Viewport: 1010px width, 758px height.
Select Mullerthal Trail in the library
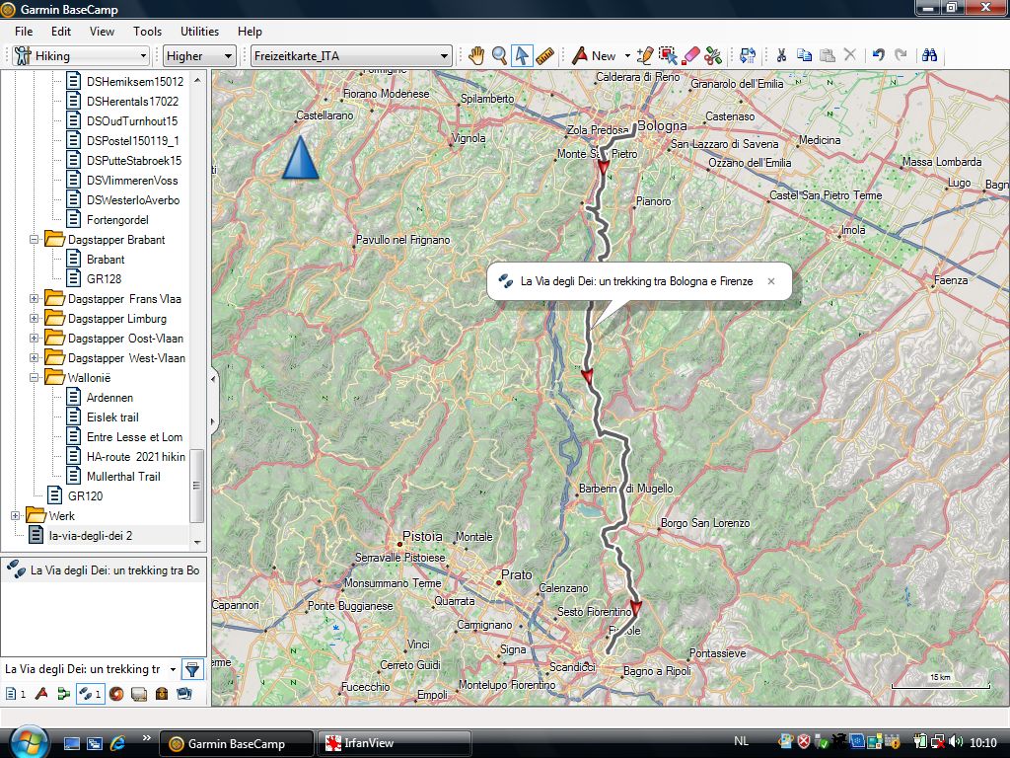tap(123, 477)
